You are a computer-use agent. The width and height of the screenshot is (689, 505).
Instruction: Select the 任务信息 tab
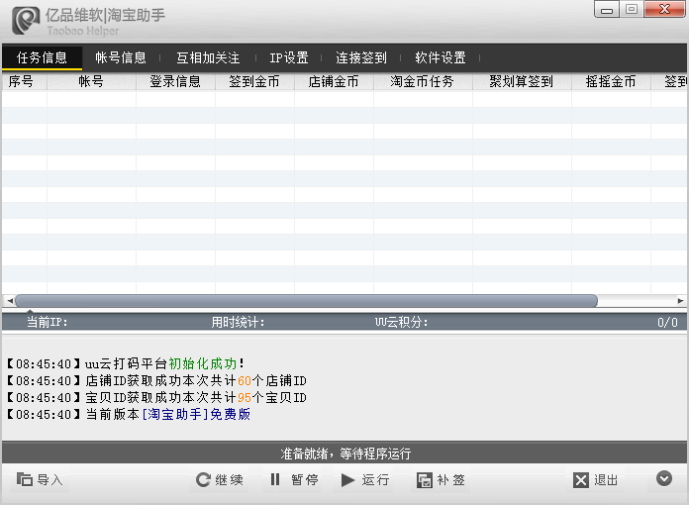click(x=42, y=57)
